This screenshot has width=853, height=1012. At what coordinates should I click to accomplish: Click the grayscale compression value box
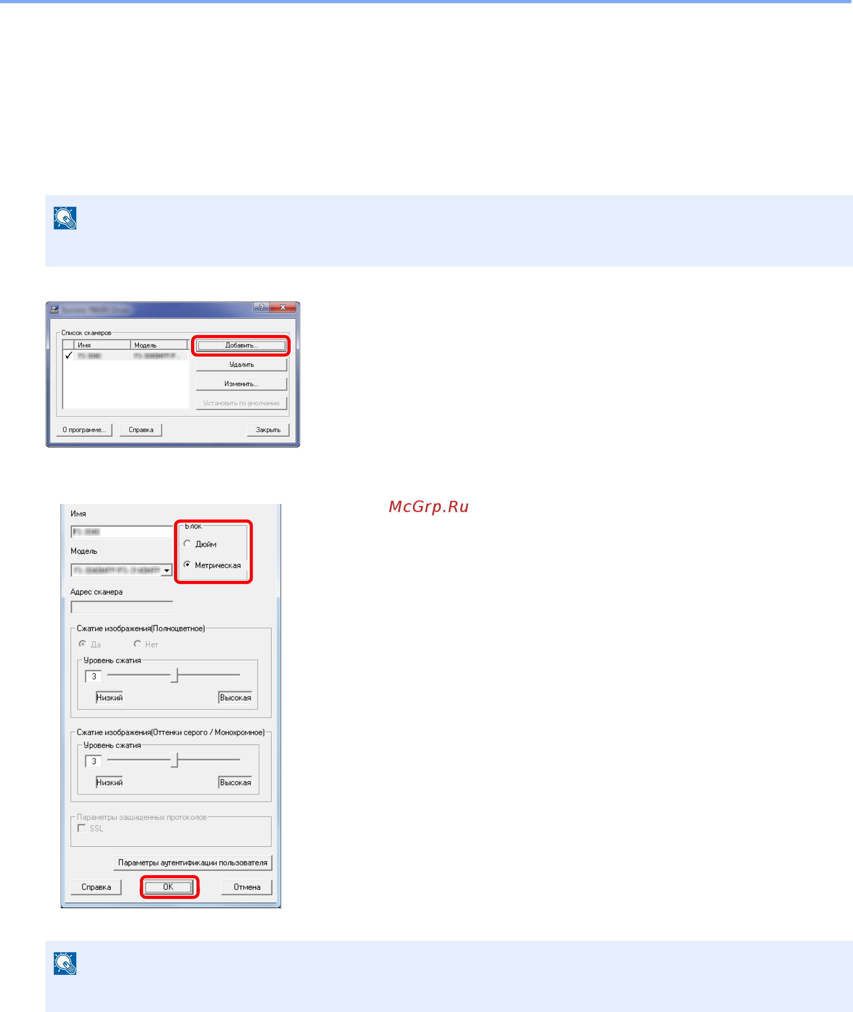[x=93, y=761]
